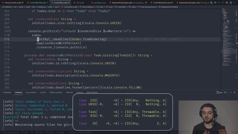Screen dimensions: 238x134
Task: Open the ControllerOld.scala editor tab
Action: [38, 3]
